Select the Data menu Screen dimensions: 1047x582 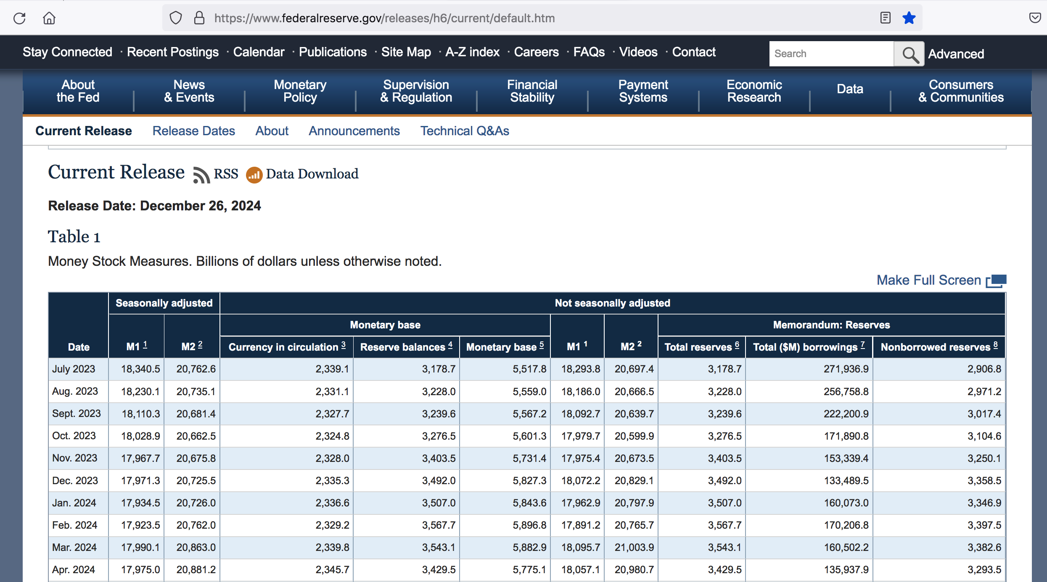point(850,89)
